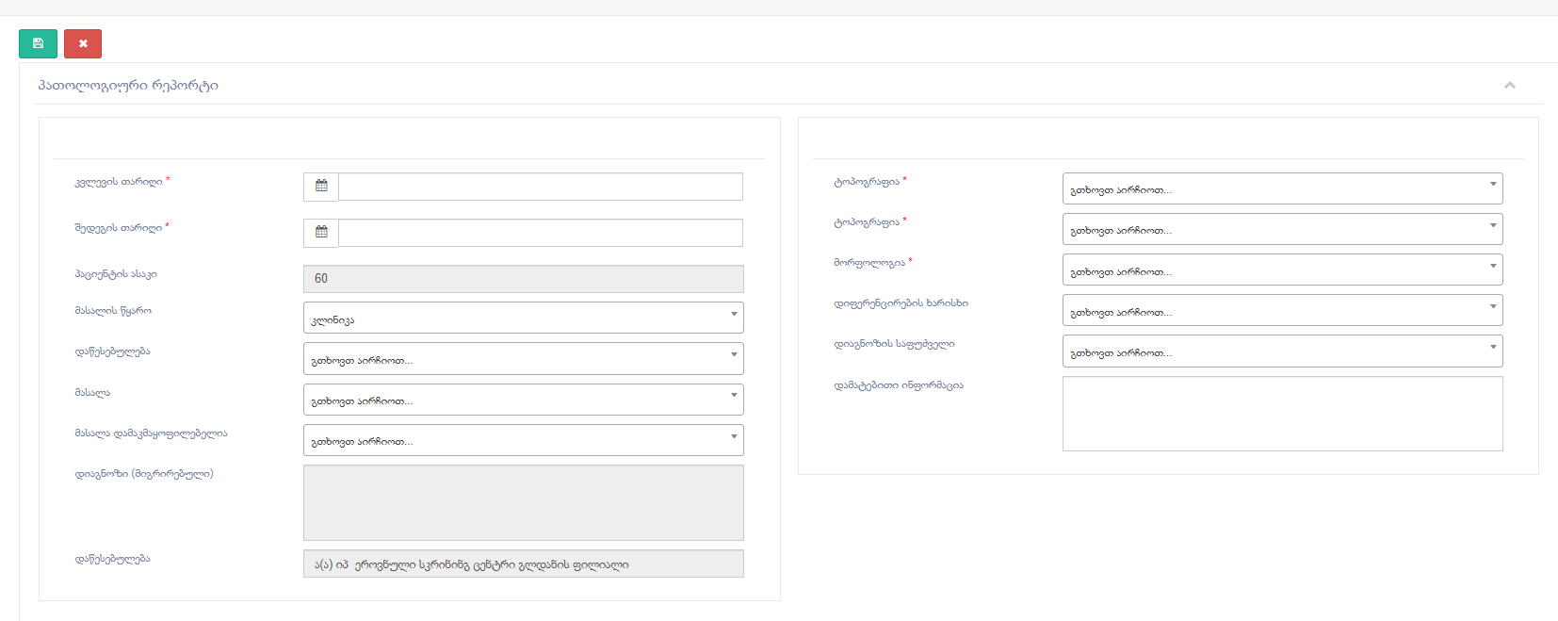
Task: Open the second ტოპოგრაფია dropdown
Action: click(x=1281, y=229)
